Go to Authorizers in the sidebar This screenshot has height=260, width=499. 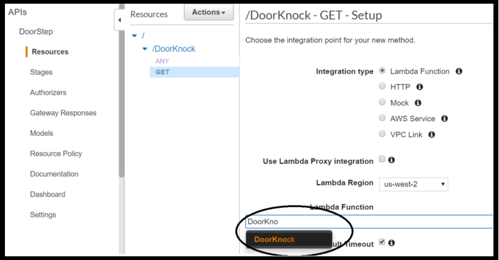point(48,93)
